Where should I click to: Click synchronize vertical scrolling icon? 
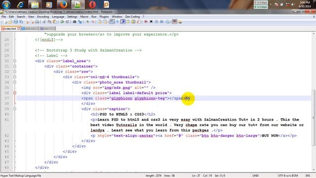pos(100,22)
